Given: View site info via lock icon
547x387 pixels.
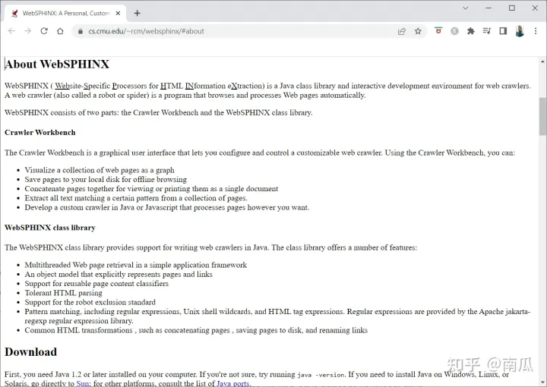Looking at the screenshot, I should point(81,31).
